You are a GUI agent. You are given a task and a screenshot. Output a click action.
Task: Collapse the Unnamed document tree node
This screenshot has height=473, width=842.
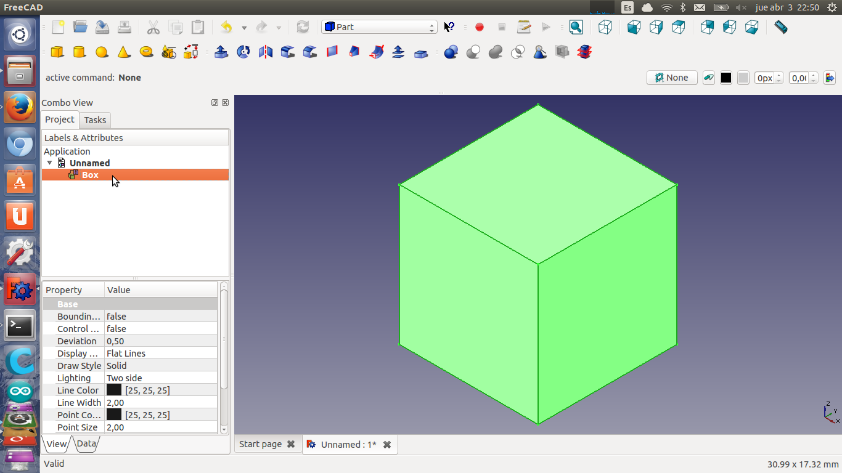point(50,163)
